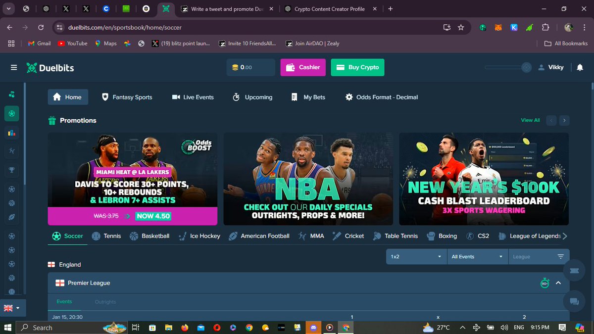The height and width of the screenshot is (334, 594).
Task: Click the level progress bar near Vikky
Action: point(508,67)
